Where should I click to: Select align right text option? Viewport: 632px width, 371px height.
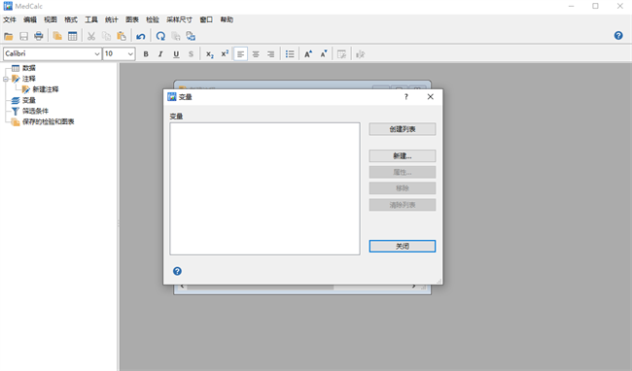pos(271,54)
